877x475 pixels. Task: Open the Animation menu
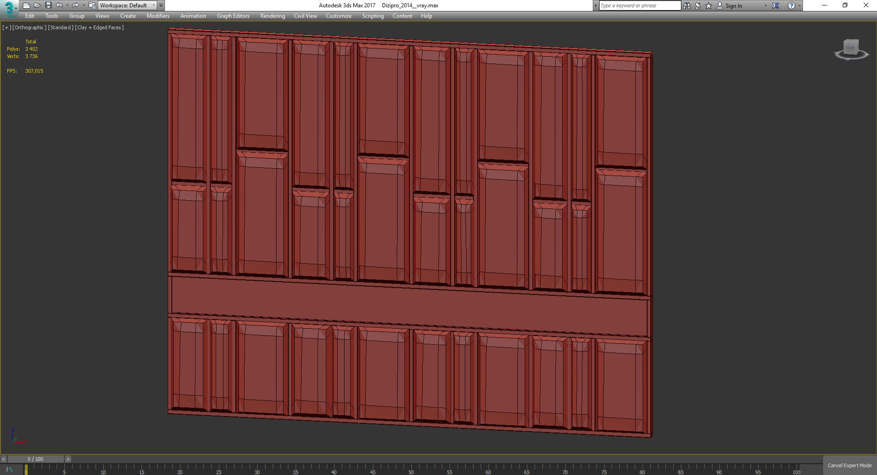(193, 16)
